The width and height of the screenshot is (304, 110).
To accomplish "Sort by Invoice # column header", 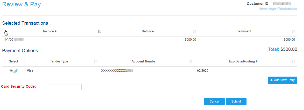I will (x=50, y=31).
